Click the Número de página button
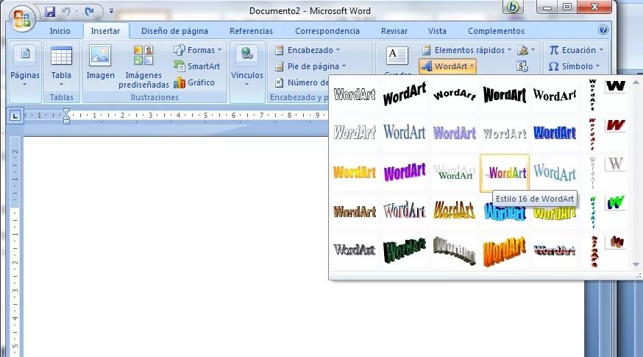This screenshot has height=357, width=643. (x=302, y=82)
